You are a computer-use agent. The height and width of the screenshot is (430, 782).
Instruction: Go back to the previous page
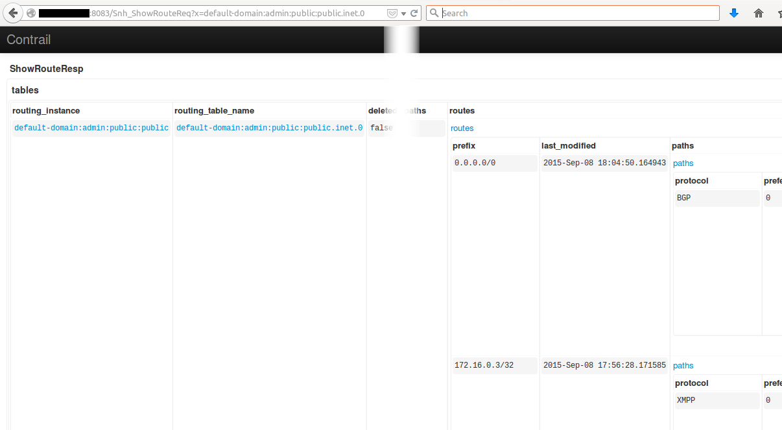pyautogui.click(x=12, y=12)
